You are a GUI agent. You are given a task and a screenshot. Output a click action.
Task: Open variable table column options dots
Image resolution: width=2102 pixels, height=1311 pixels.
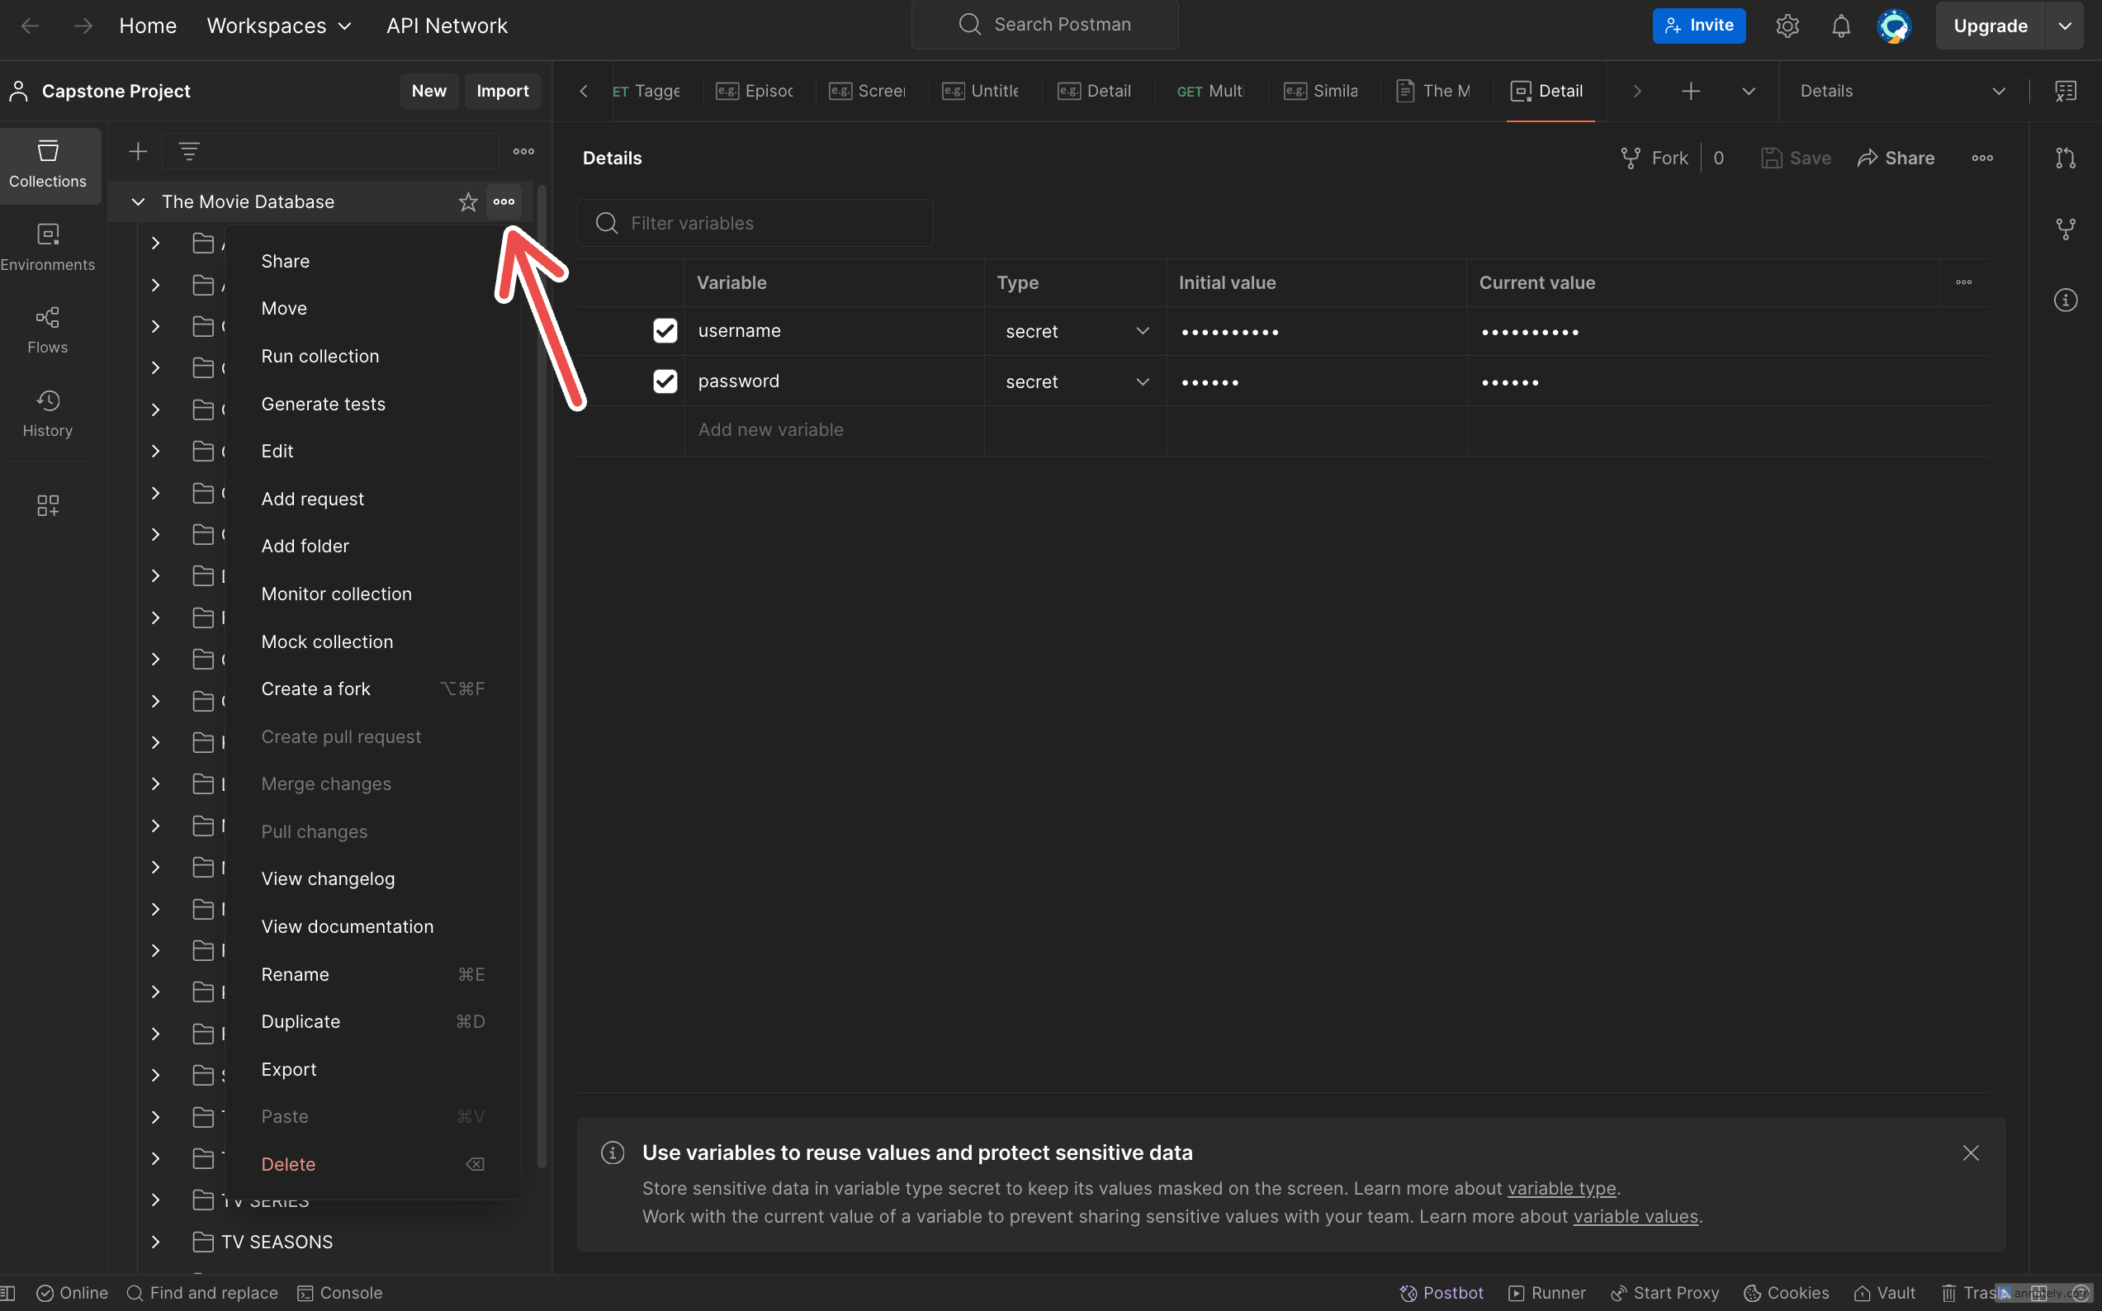(1963, 282)
